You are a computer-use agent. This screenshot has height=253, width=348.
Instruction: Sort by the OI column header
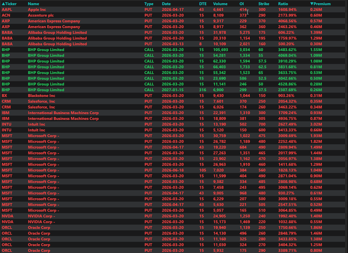tap(242, 4)
